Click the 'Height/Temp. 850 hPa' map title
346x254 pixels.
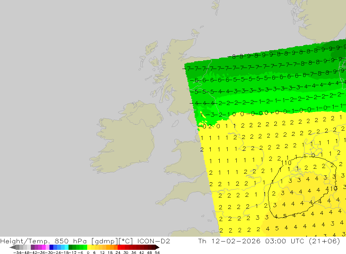44,241
